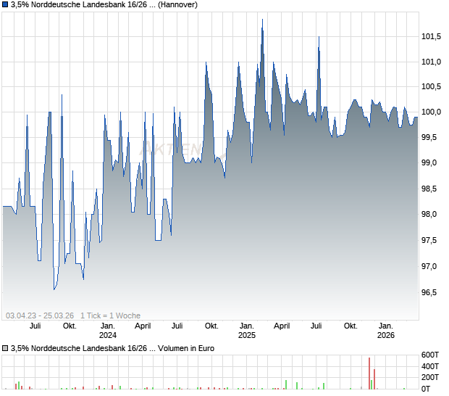Click the (Hannover) exchange label
Viewport: 449px width, 396px height.
pos(178,4)
